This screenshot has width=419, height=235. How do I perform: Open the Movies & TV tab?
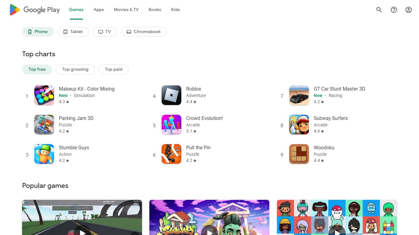(x=126, y=10)
